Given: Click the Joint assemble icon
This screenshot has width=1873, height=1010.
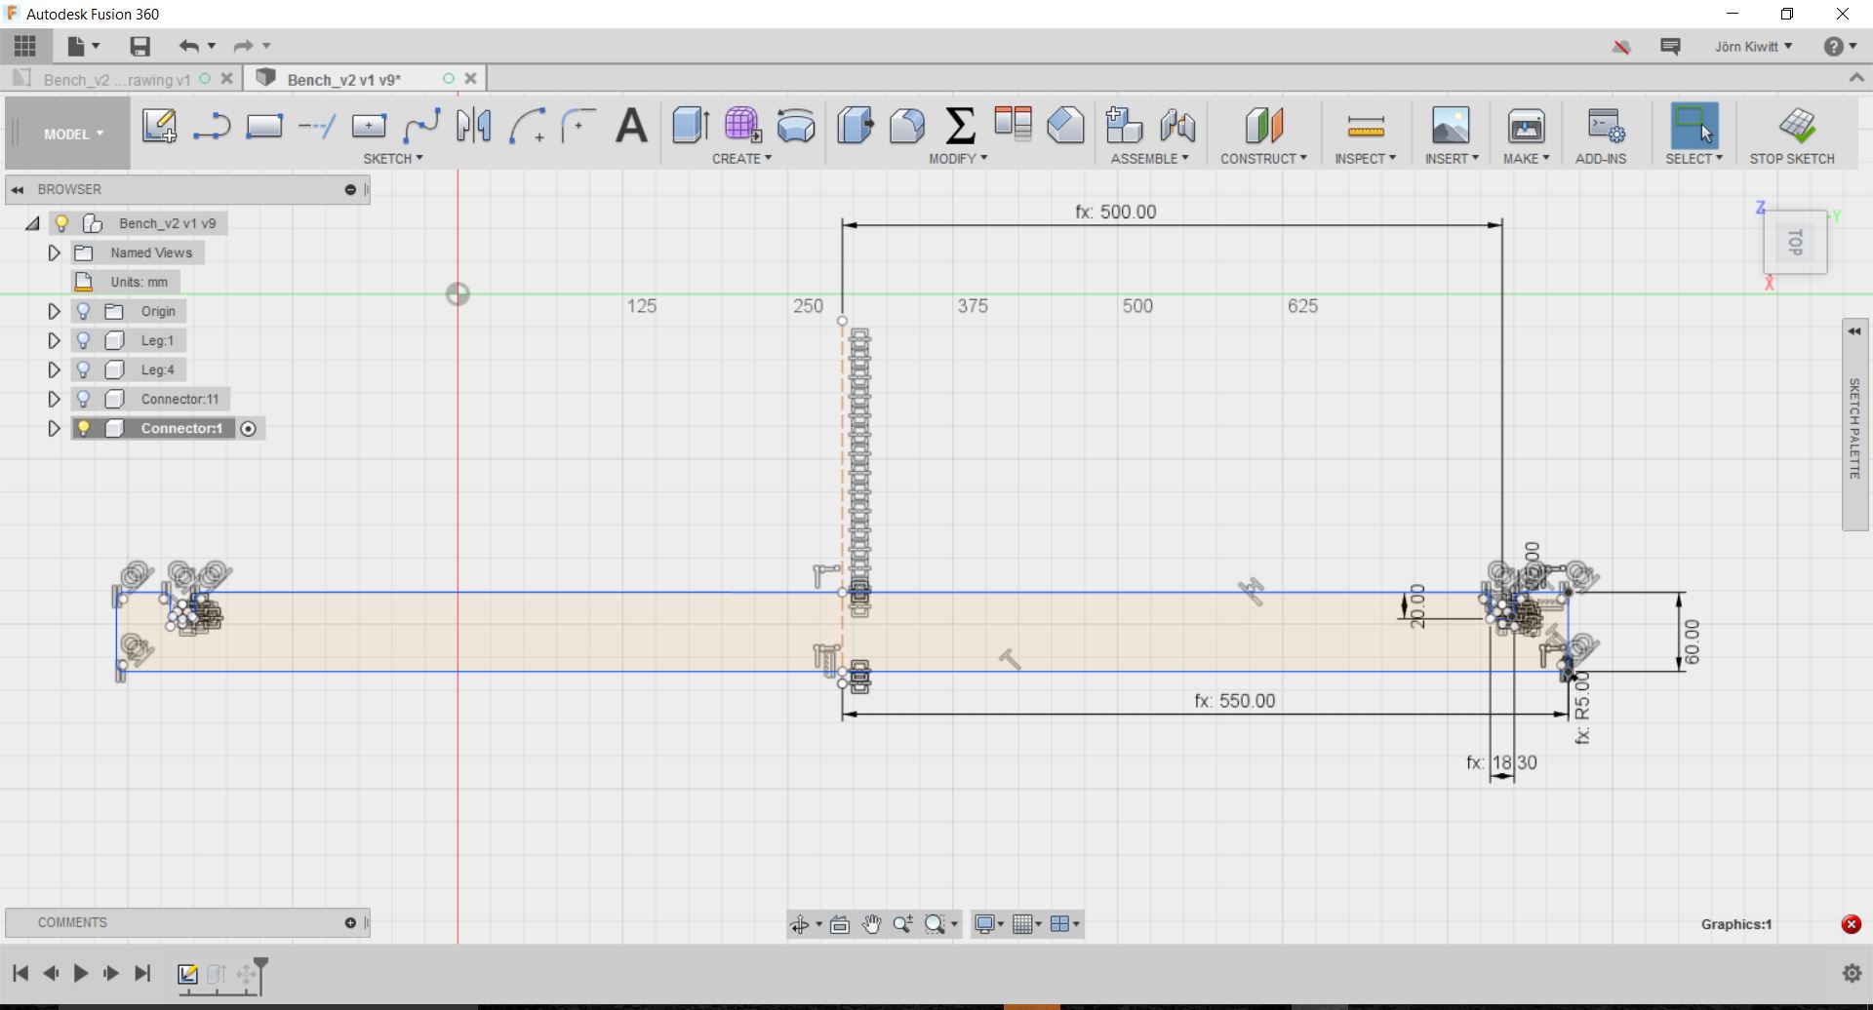Looking at the screenshot, I should [x=1177, y=126].
